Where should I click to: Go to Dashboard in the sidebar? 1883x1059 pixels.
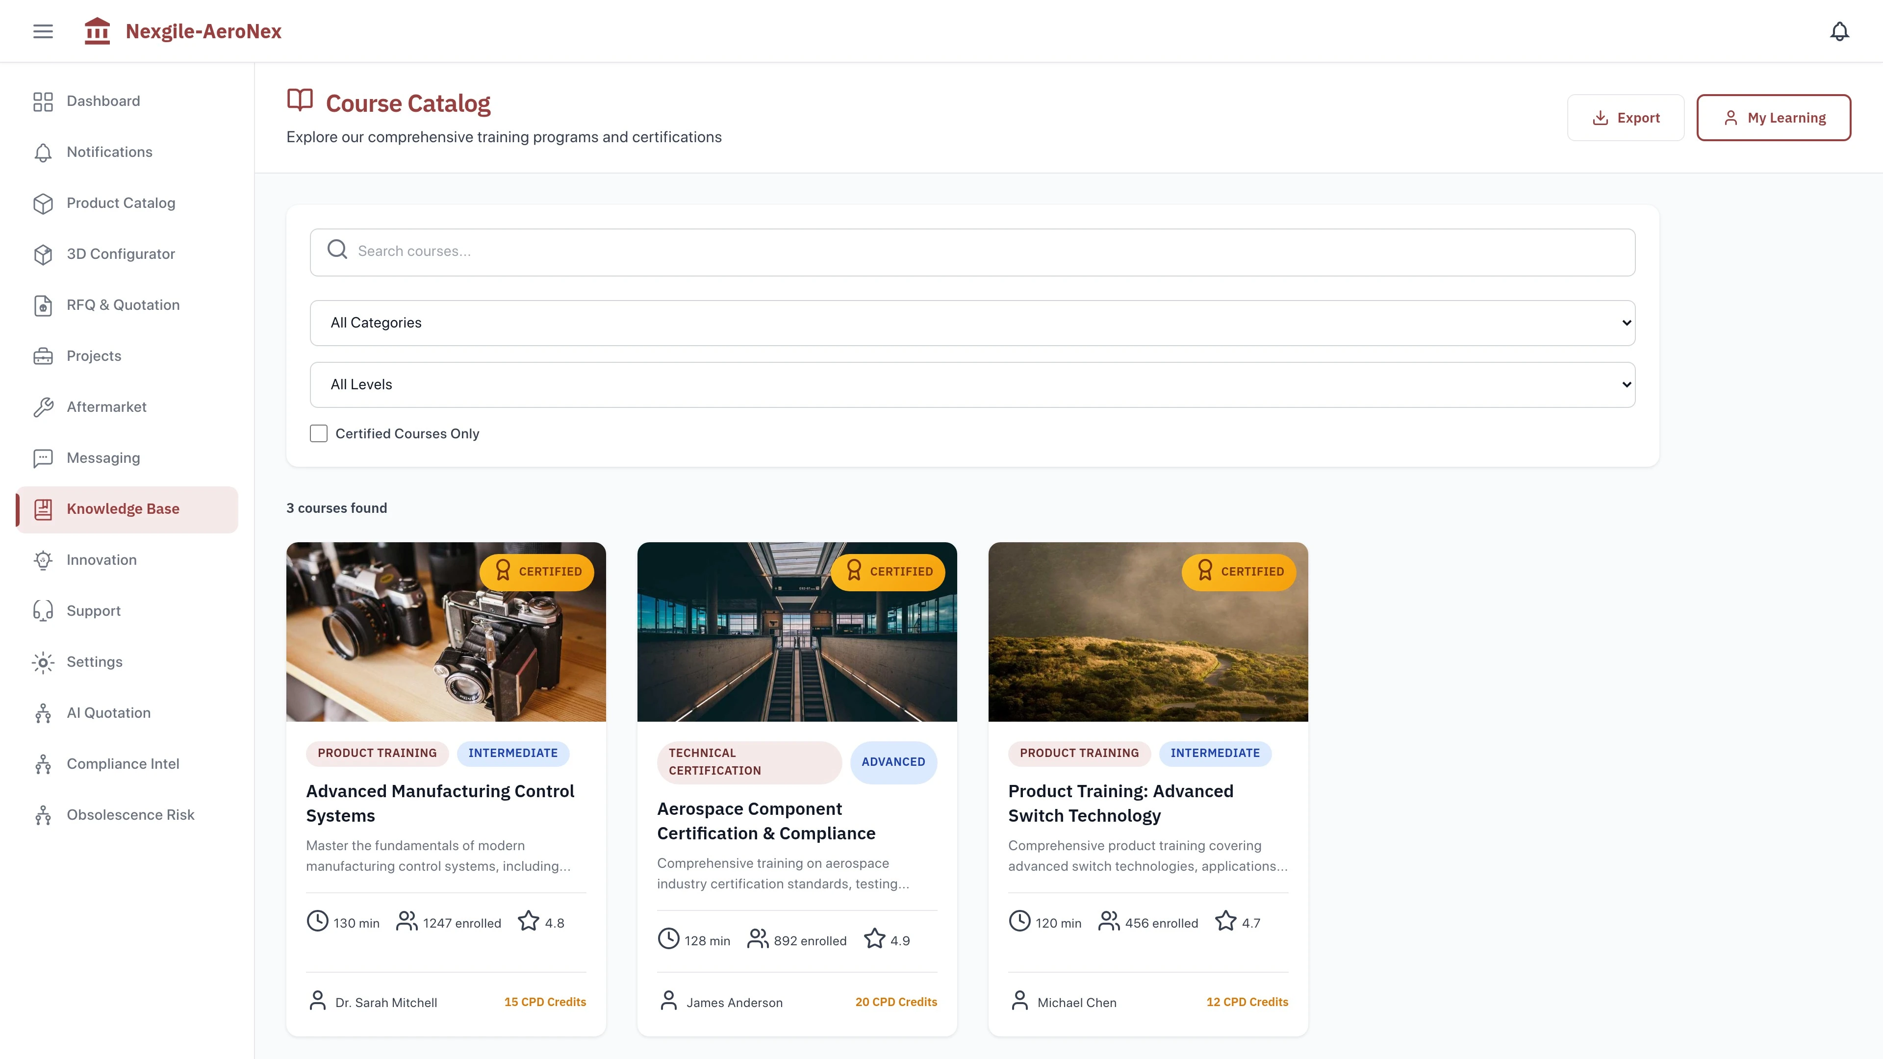103,101
